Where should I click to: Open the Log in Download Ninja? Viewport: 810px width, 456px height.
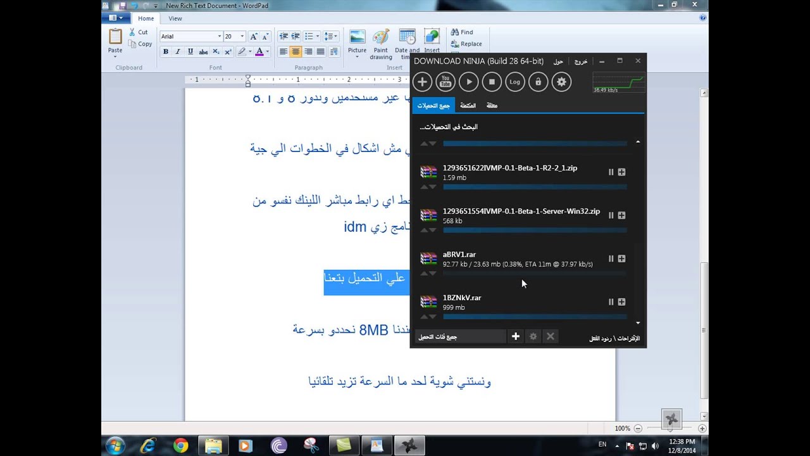(515, 82)
